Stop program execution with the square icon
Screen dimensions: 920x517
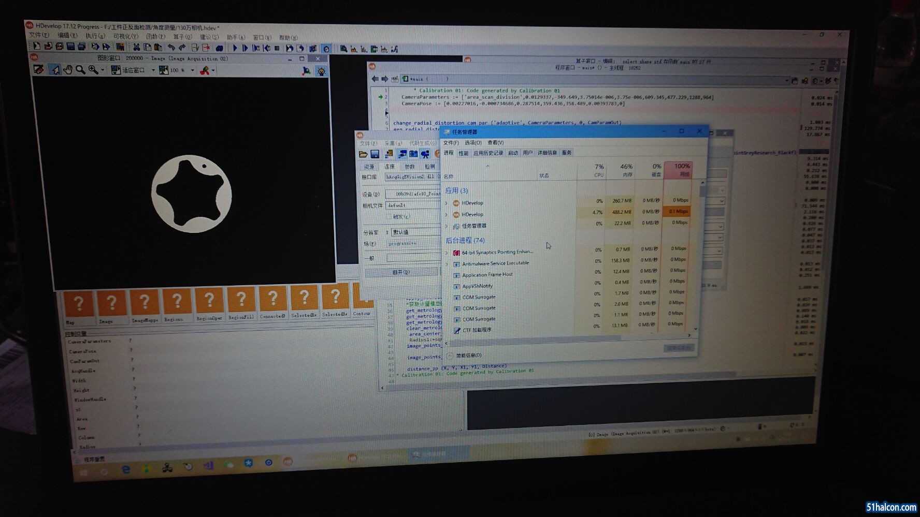[277, 49]
